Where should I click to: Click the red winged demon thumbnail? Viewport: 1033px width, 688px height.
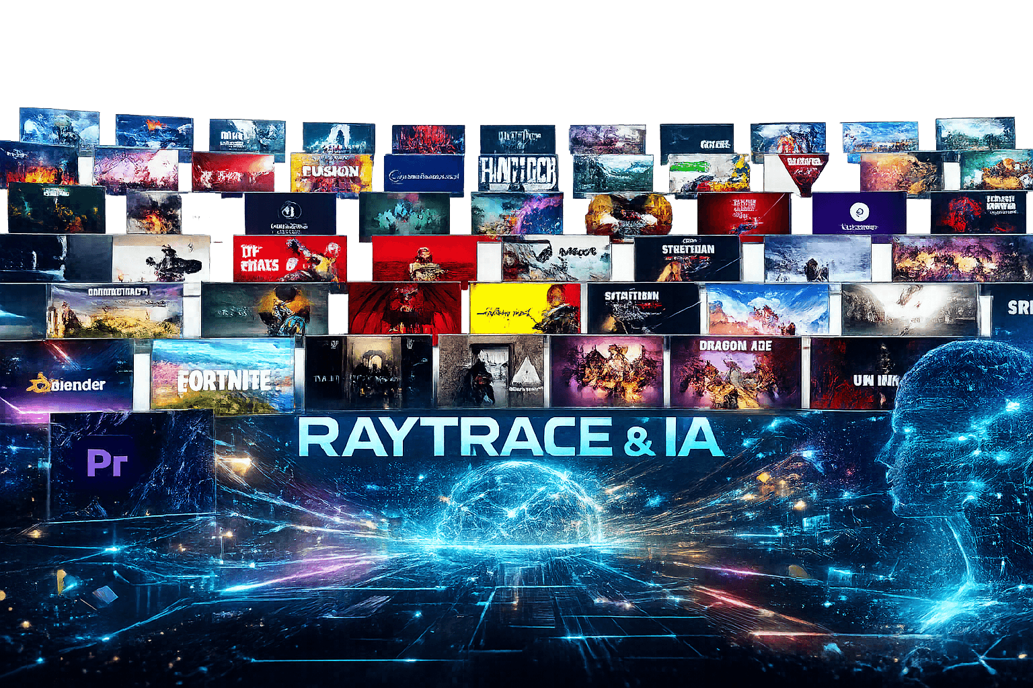point(405,308)
